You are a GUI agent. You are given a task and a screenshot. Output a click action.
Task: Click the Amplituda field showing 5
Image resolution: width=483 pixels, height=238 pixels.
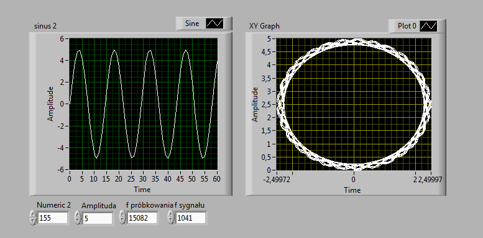coord(98,219)
